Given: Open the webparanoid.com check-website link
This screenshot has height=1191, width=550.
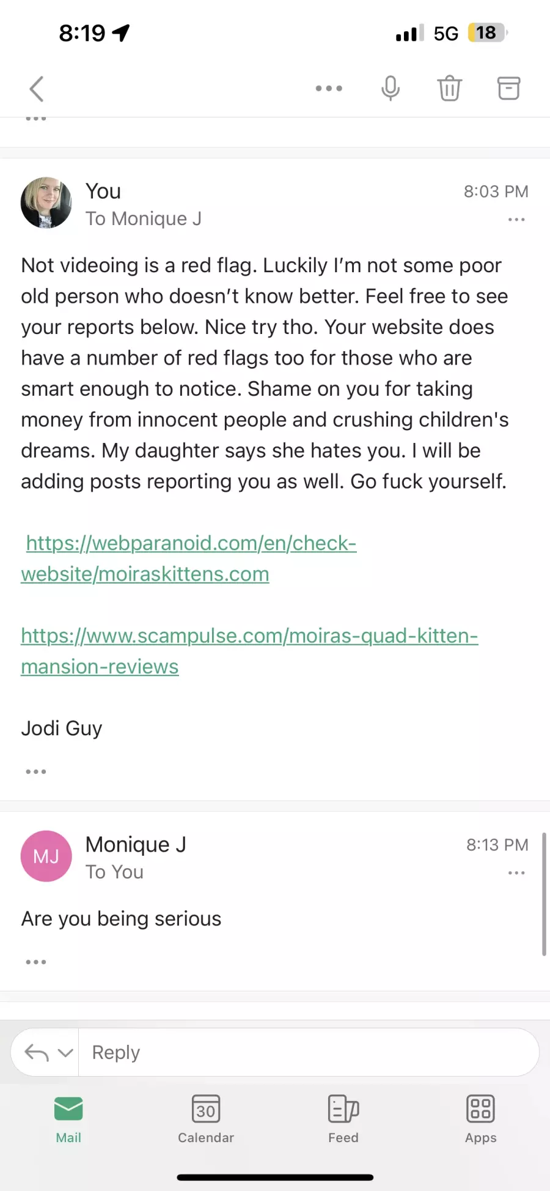Looking at the screenshot, I should click(x=189, y=558).
